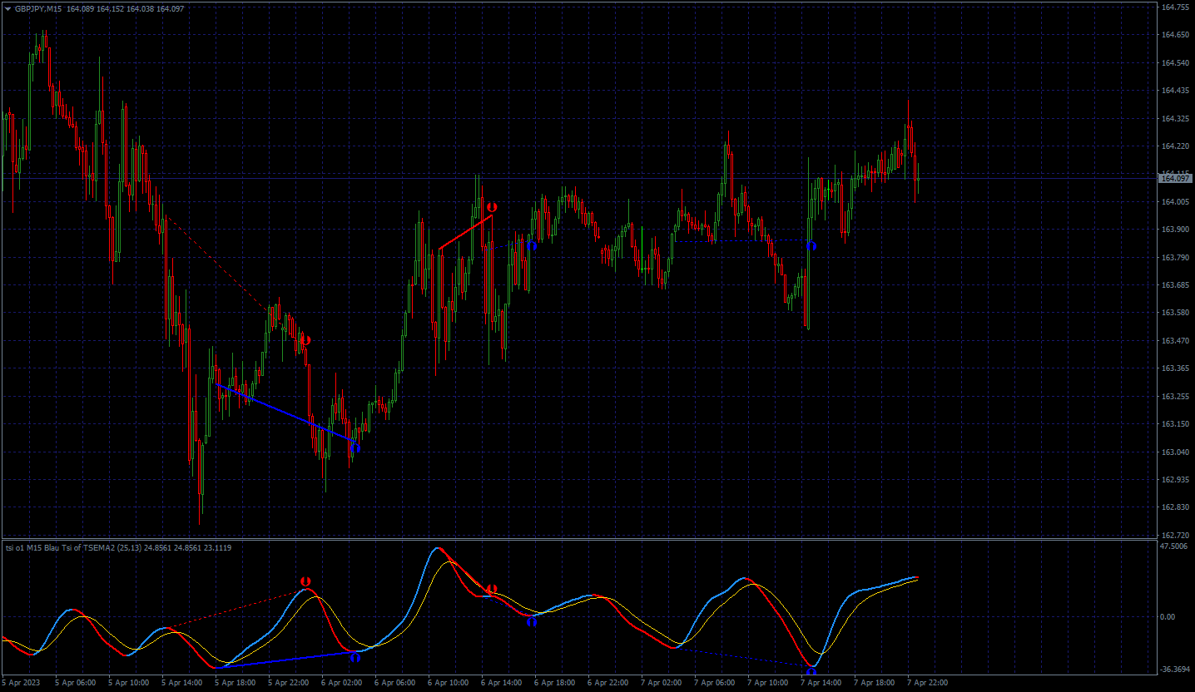Viewport: 1195px width, 692px height.
Task: Click the blue arrow near 6 Apr 18:00 in indicator window
Action: point(532,620)
